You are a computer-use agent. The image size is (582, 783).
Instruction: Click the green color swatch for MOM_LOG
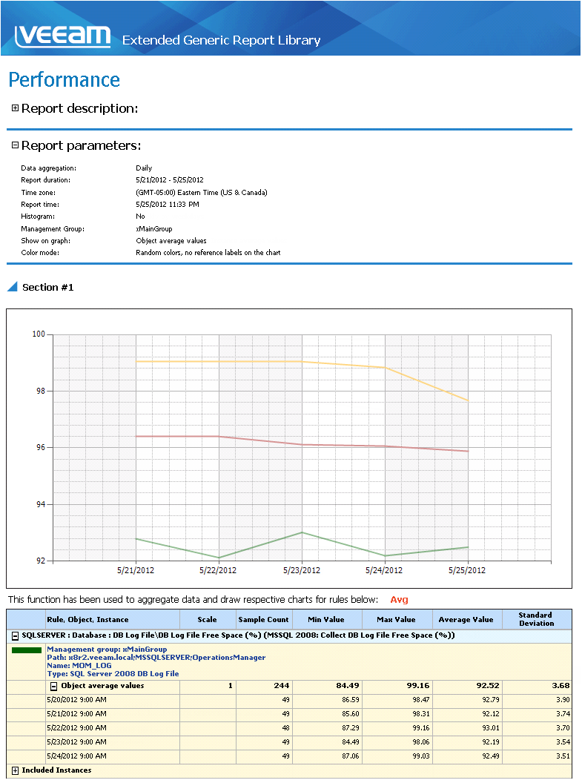click(x=27, y=650)
